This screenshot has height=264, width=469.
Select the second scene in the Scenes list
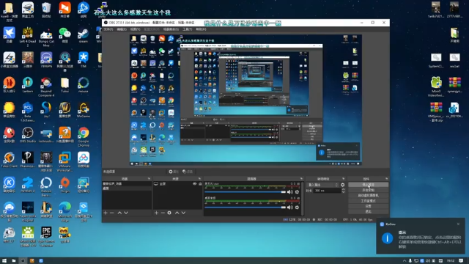[127, 188]
